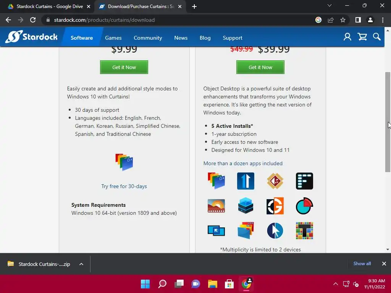Screen dimensions: 391x293
Task: Open the Community menu
Action: (x=148, y=38)
